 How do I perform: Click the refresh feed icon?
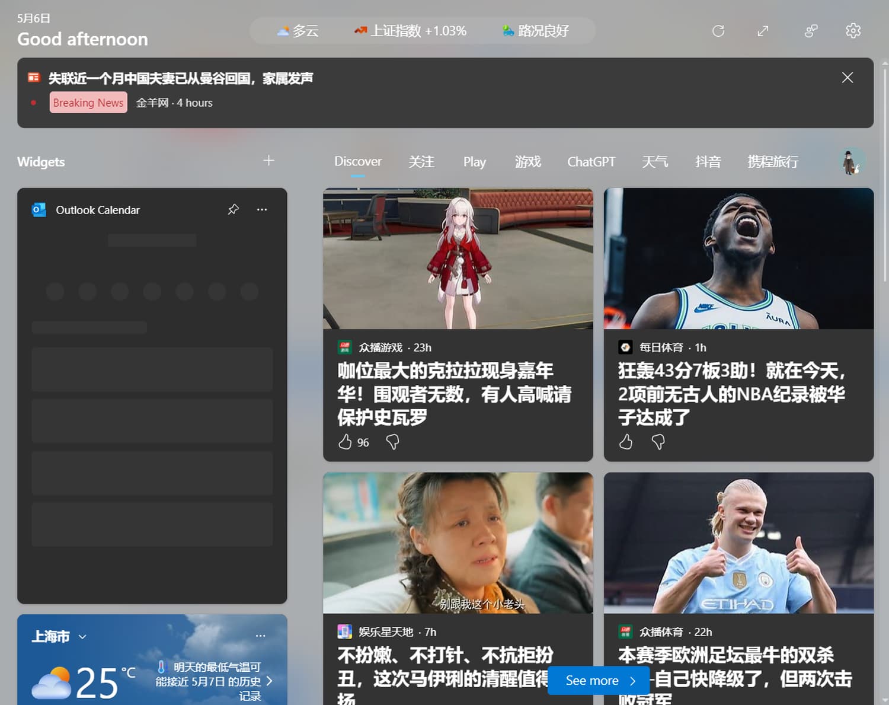(718, 31)
